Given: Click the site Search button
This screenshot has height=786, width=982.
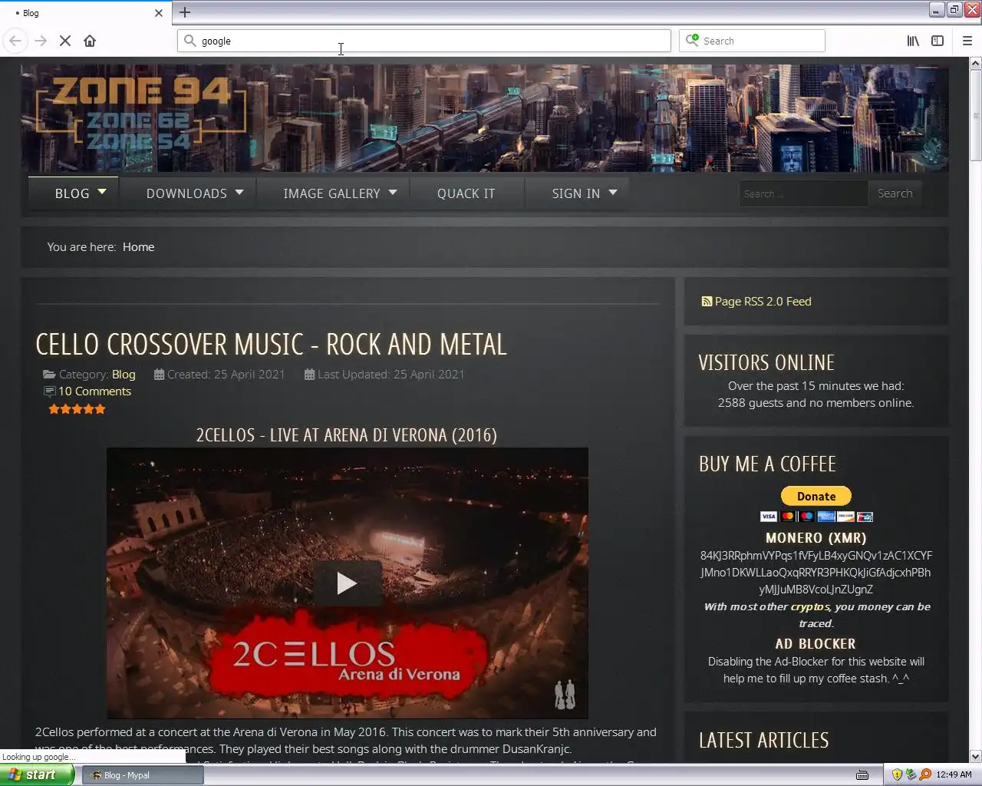Looking at the screenshot, I should point(895,193).
